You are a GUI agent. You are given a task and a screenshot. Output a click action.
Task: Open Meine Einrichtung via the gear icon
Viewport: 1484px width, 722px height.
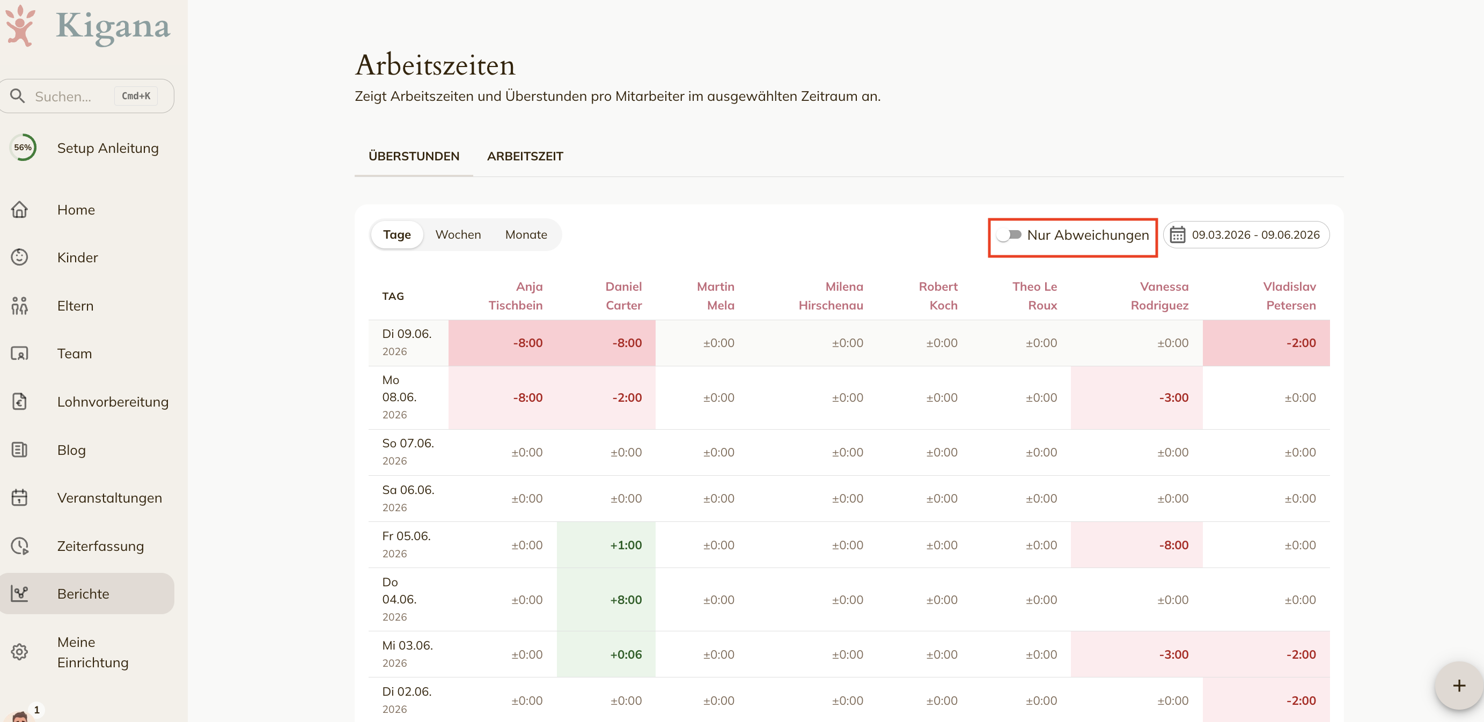tap(20, 652)
